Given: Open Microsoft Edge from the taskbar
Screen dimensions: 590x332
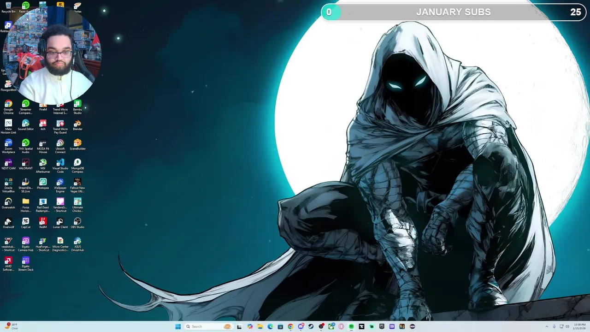Looking at the screenshot, I should [270, 326].
